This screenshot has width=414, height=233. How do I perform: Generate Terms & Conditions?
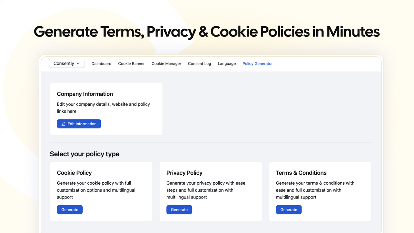click(x=288, y=210)
